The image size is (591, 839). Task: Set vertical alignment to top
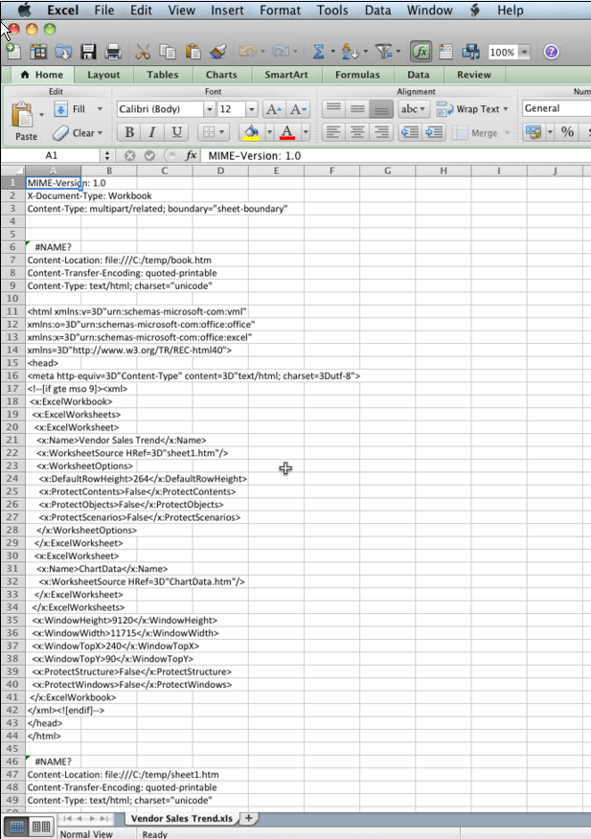333,109
